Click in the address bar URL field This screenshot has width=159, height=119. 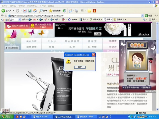[74, 16]
